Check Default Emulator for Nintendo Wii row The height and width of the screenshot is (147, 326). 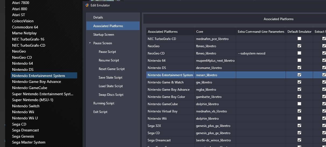coord(299,118)
